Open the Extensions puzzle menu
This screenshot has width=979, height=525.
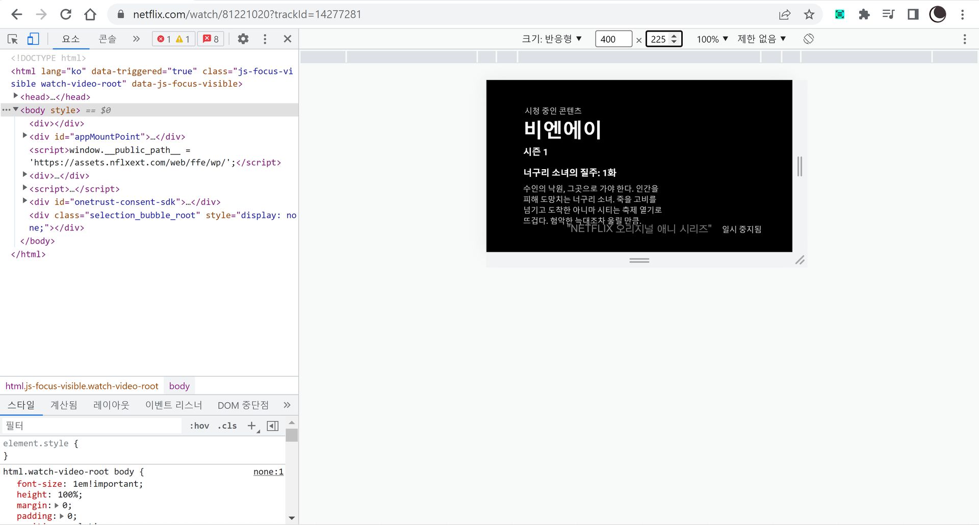tap(864, 14)
